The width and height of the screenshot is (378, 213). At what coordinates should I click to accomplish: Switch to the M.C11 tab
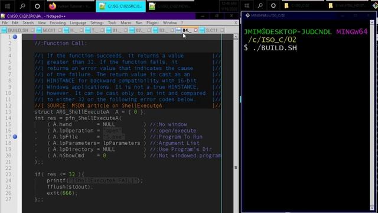pos(49,30)
